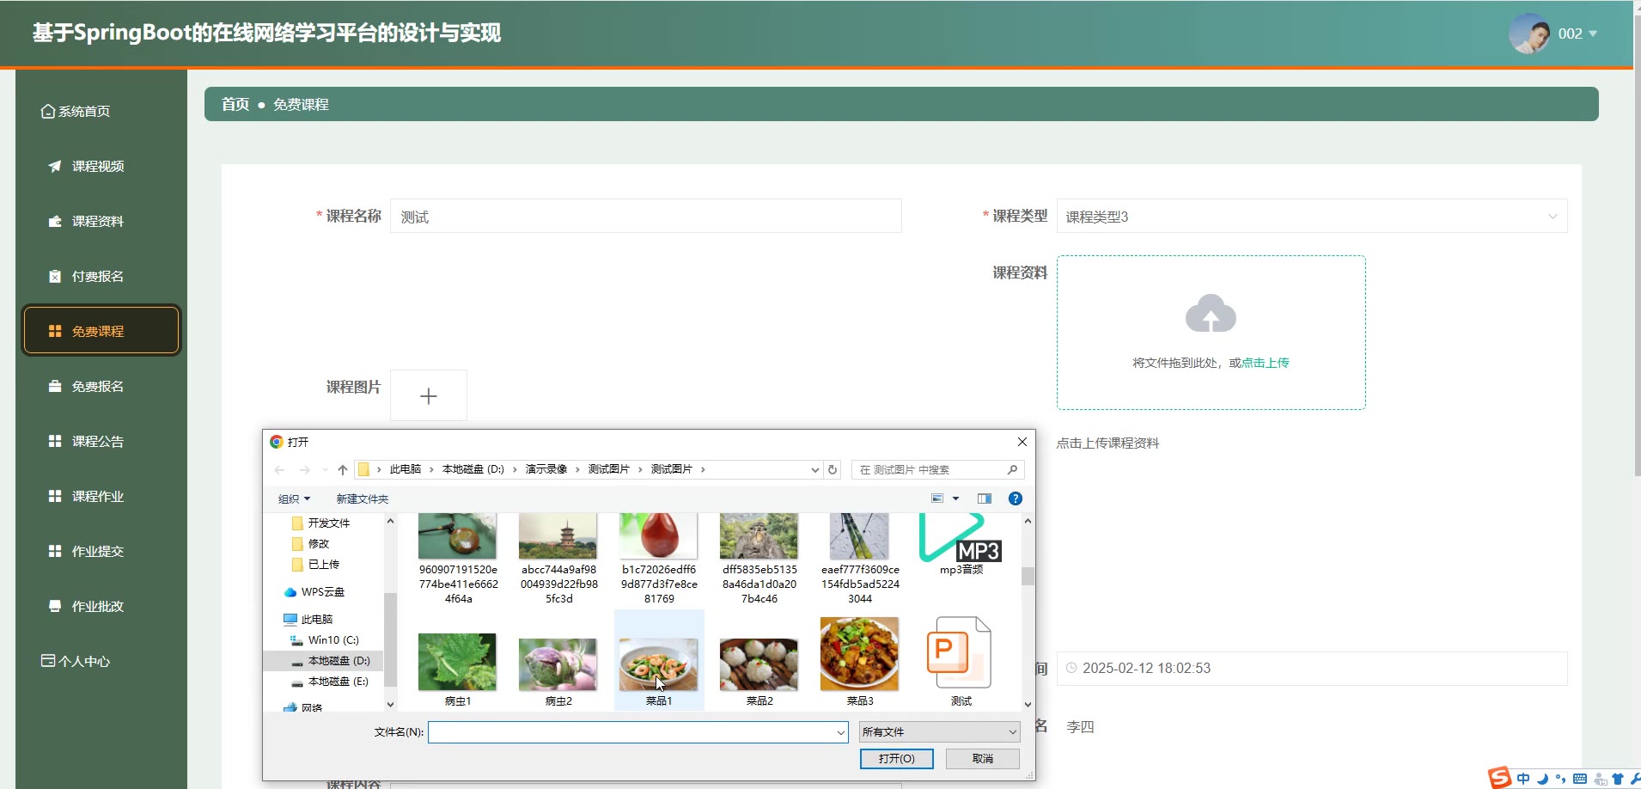Click the grid icon beside 课程作业
Image resolution: width=1641 pixels, height=789 pixels.
[55, 496]
